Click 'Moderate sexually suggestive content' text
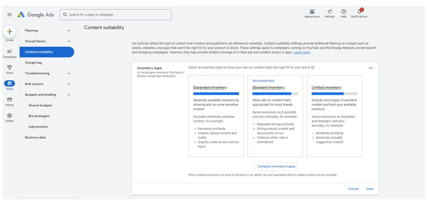Viewport: 427px width, 203px height. [x=330, y=140]
